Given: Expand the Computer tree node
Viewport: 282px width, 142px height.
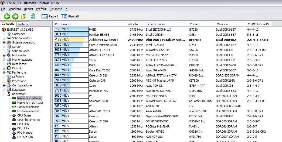Looking at the screenshot, I should click(4, 34).
